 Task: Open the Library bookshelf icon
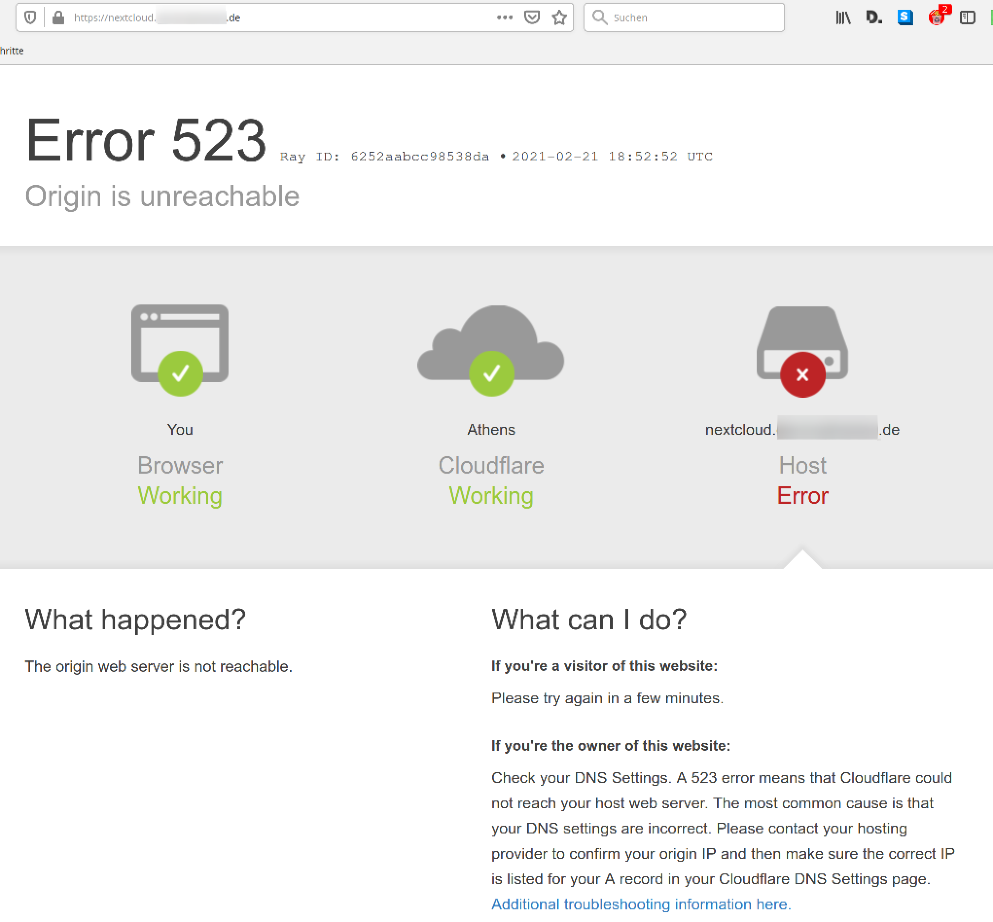[x=843, y=18]
